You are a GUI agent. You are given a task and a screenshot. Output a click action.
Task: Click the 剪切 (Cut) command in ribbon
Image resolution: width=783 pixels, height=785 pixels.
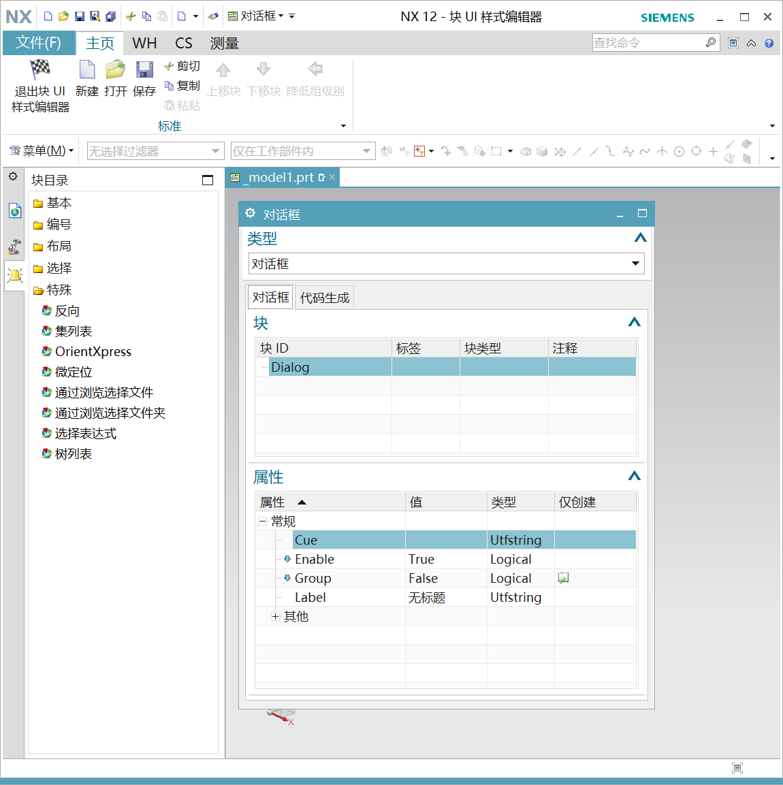coord(182,66)
